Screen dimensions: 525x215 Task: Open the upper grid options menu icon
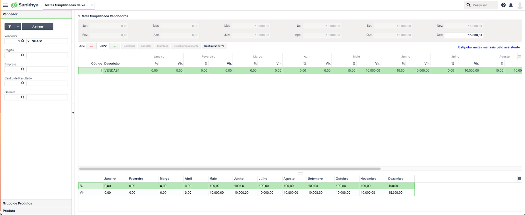coord(519,56)
